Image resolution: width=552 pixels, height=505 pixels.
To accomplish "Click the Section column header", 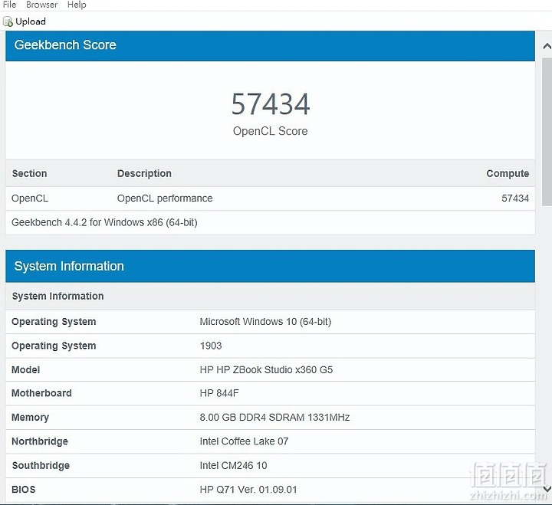I will [30, 173].
